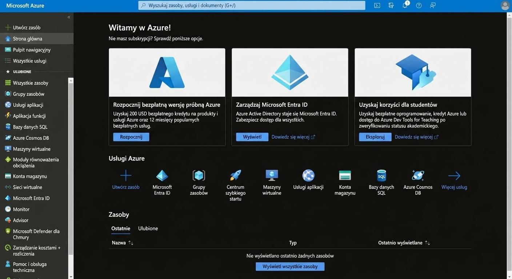This screenshot has height=279, width=512.
Task: Select Strona główna in the sidebar
Action: point(37,39)
